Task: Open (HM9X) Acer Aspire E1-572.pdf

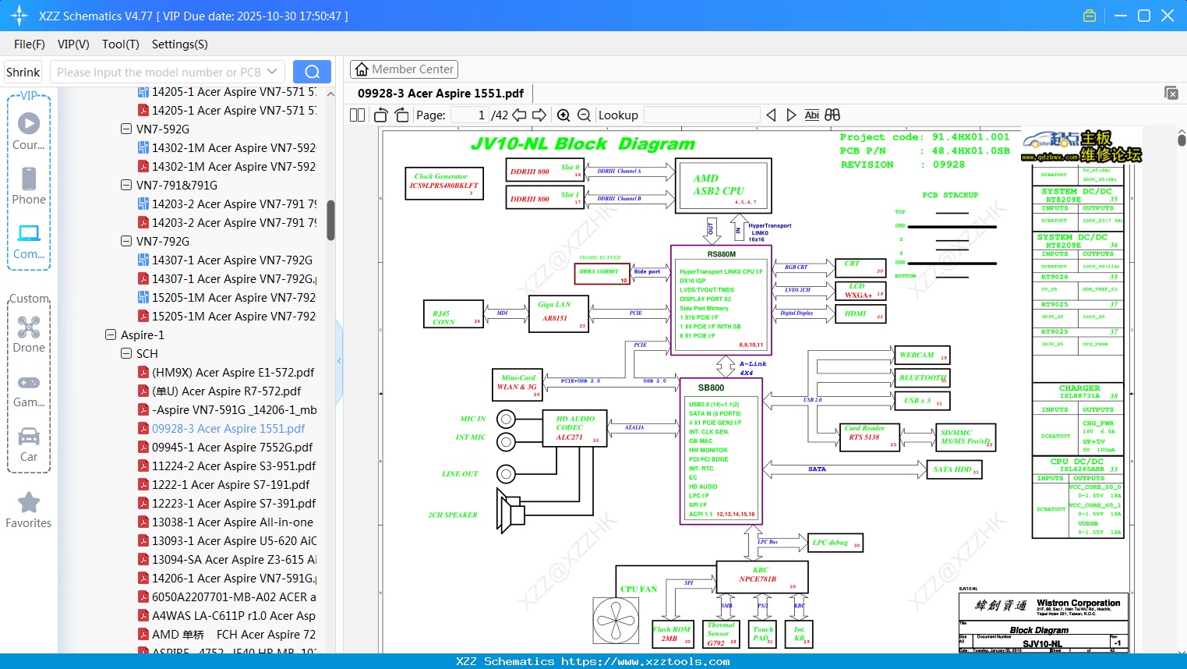Action: point(233,373)
